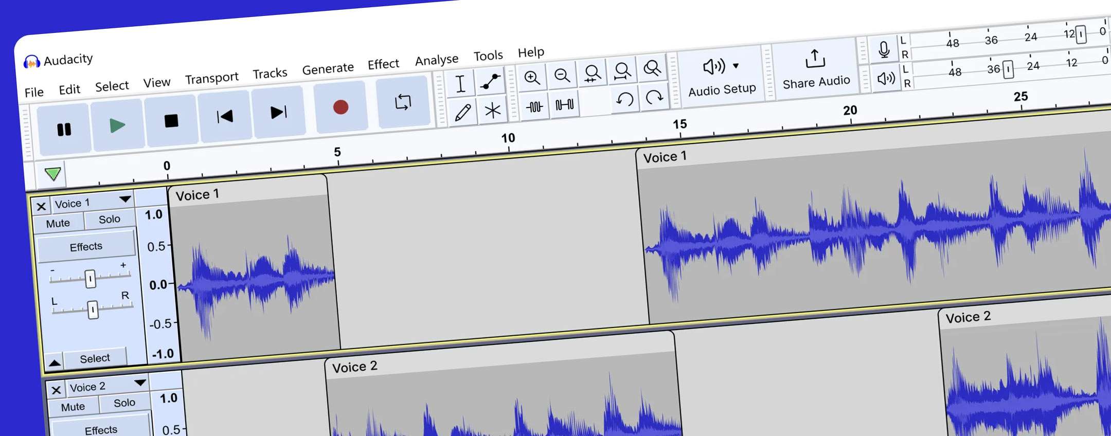Click the Audacity headphones logo icon

tap(31, 62)
